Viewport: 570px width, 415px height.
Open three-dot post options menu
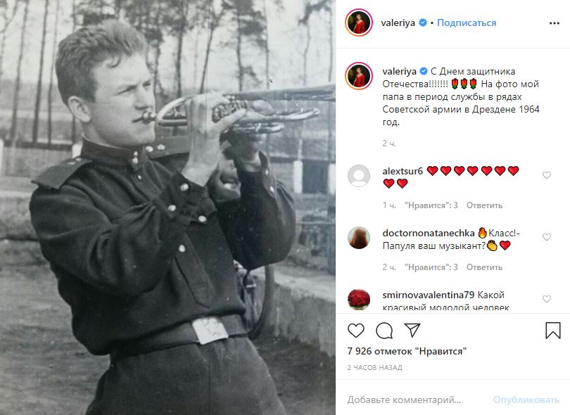point(555,23)
